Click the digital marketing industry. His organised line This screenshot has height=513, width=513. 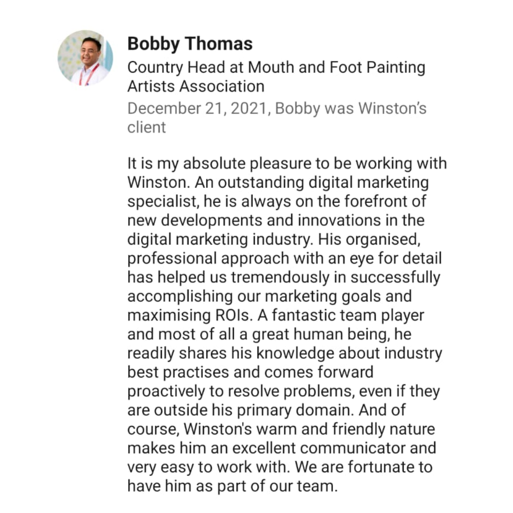tap(274, 239)
